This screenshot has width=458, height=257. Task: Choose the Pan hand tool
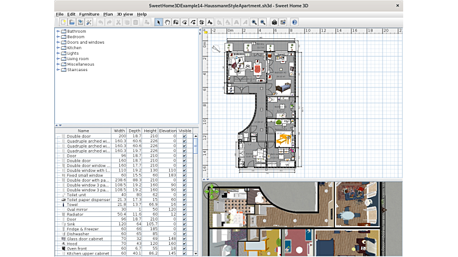coord(167,22)
